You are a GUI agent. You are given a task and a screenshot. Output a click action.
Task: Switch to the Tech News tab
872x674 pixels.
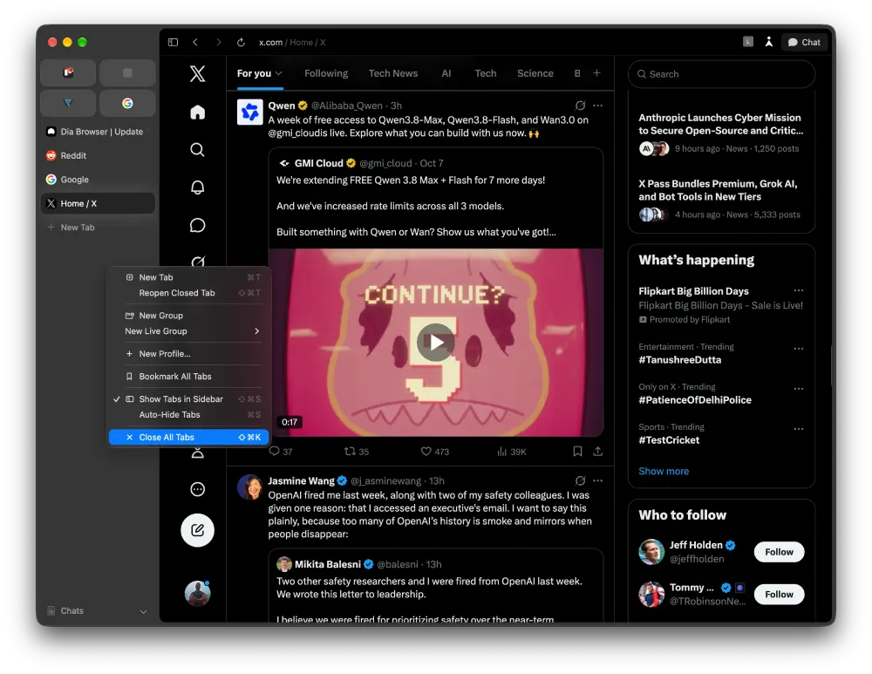(x=393, y=73)
